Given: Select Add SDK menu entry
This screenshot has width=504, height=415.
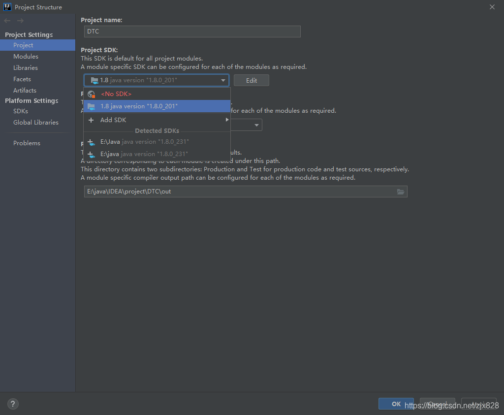Looking at the screenshot, I should coord(157,120).
